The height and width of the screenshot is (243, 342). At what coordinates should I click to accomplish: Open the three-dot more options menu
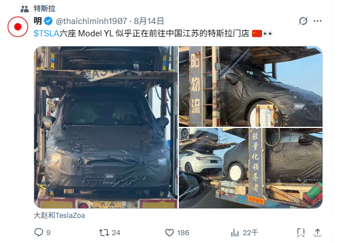[x=317, y=21]
